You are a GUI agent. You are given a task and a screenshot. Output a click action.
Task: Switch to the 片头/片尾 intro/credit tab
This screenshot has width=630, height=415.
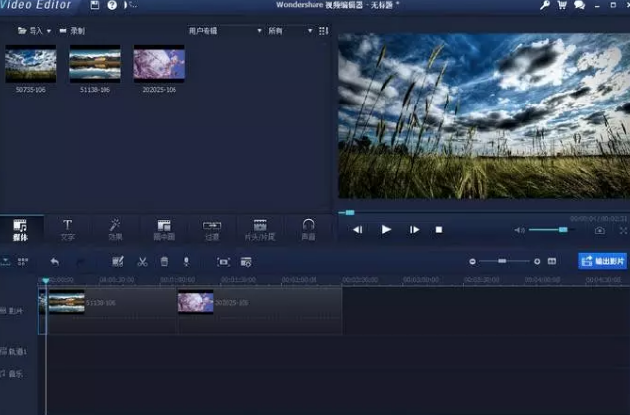(x=260, y=230)
